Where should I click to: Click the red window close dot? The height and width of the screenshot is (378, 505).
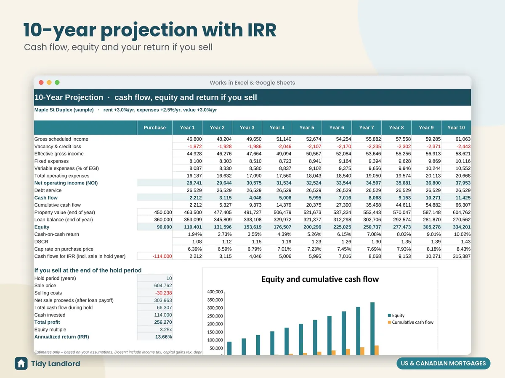[41, 82]
